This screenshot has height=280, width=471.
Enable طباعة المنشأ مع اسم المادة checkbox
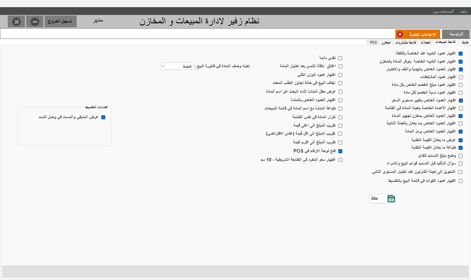click(340, 108)
